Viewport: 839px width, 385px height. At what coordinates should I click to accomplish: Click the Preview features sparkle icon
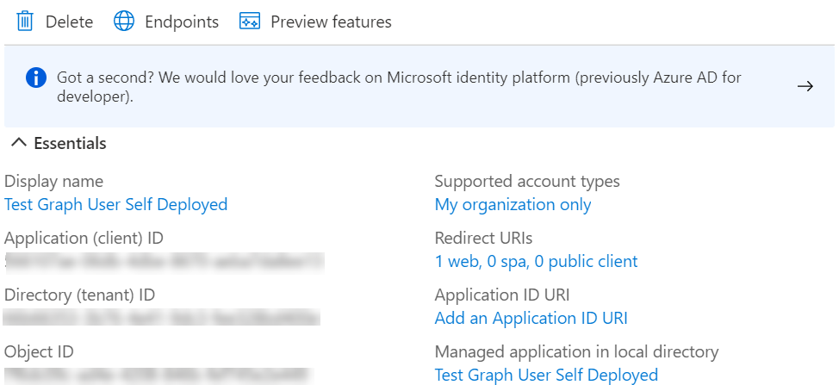tap(250, 22)
